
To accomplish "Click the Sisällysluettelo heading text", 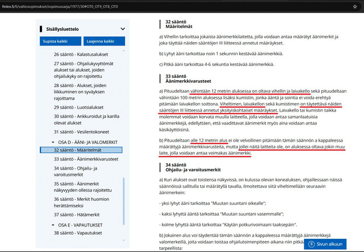I will point(62,29).
